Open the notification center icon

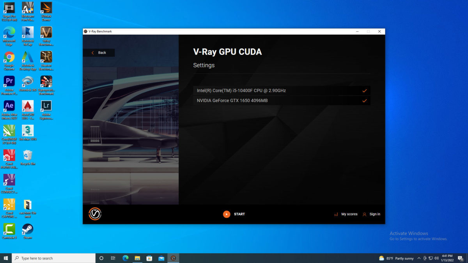(460, 258)
